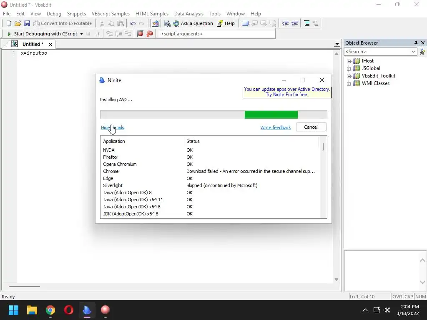427x320 pixels.
Task: Cut selection with the scissors icon
Action: coord(102,23)
